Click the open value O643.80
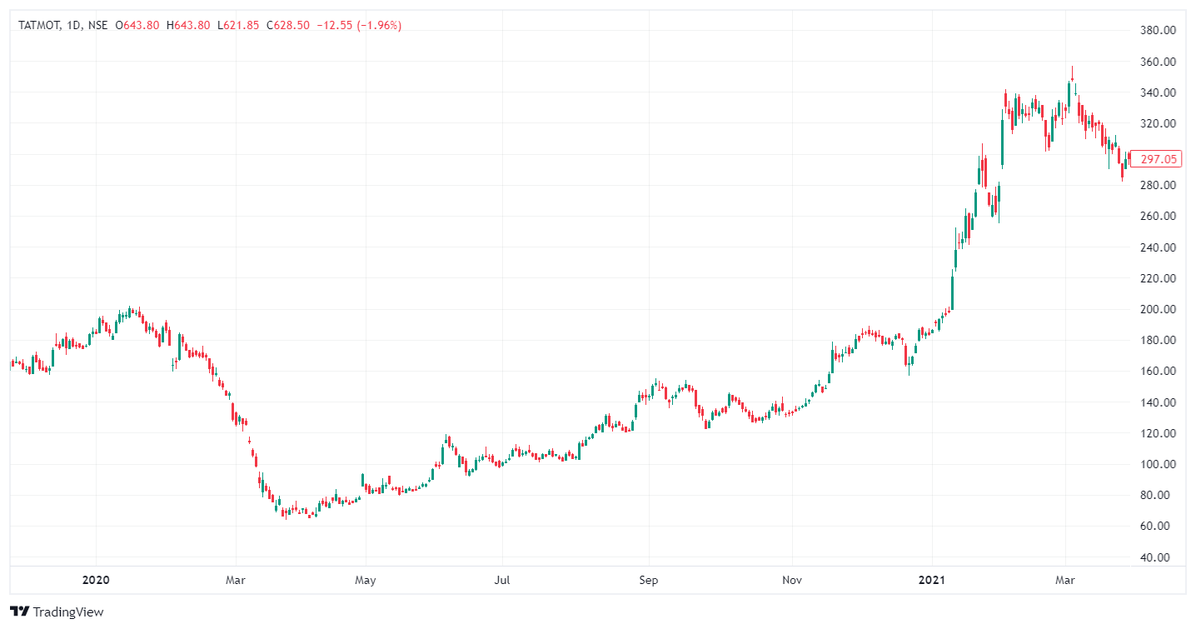This screenshot has width=1196, height=629. (x=139, y=25)
